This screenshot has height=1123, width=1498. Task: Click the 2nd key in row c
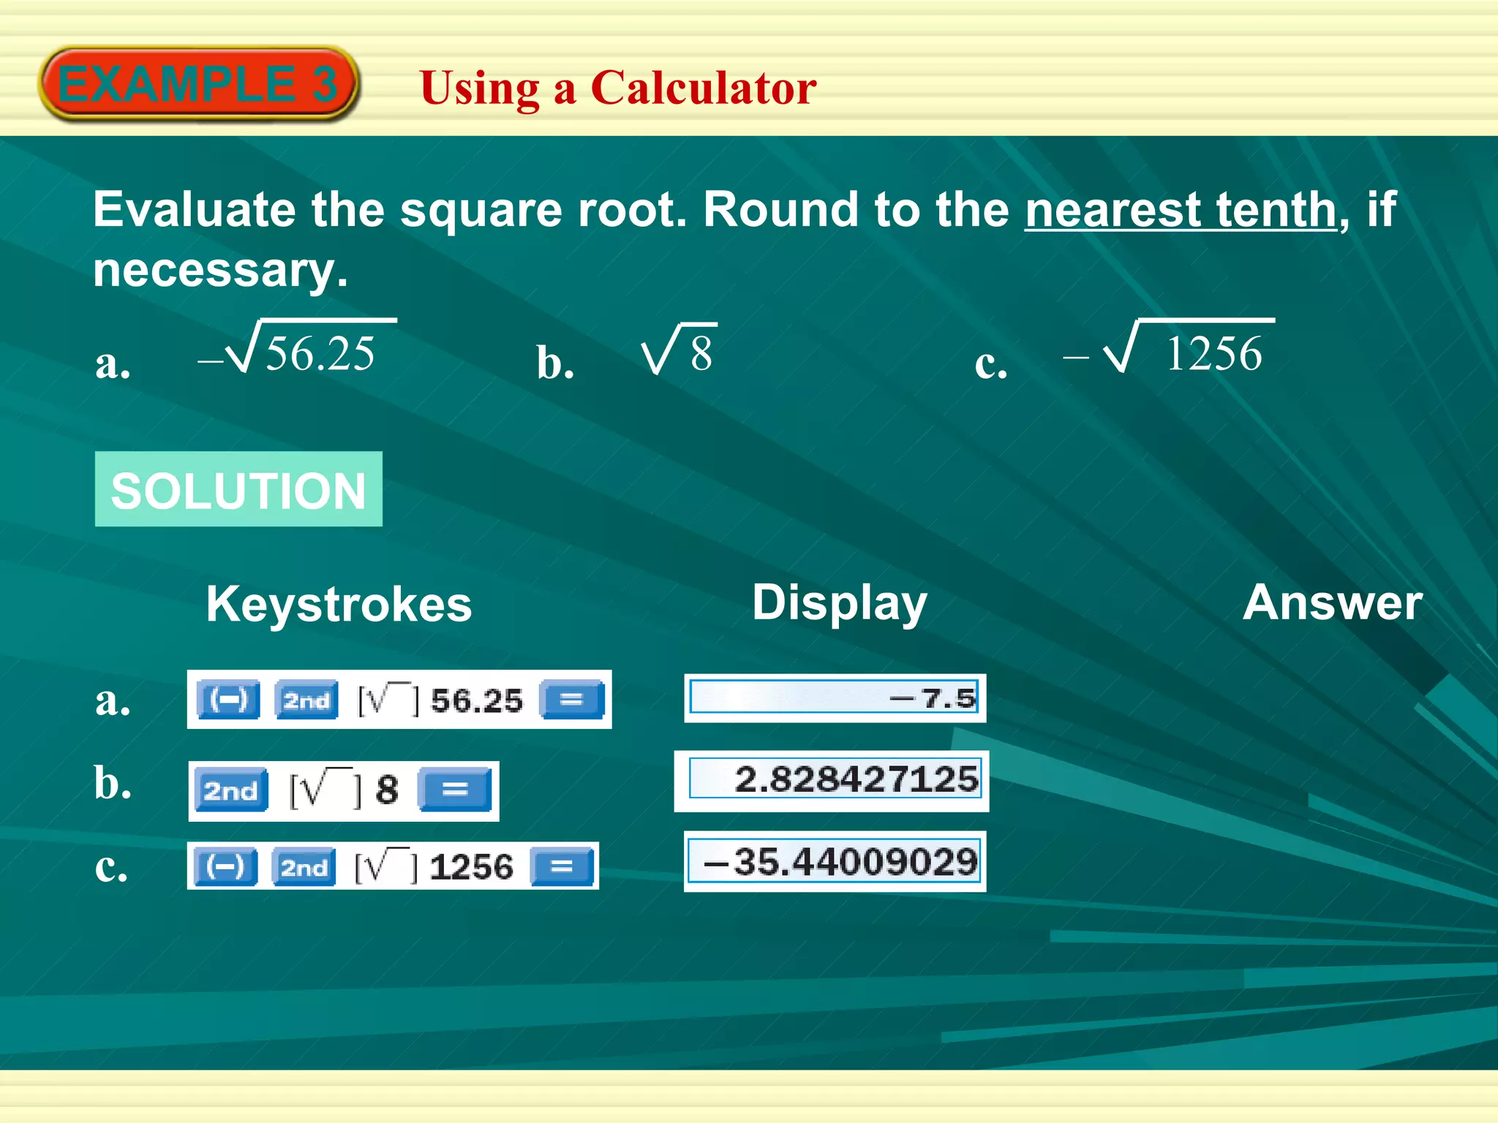point(304,866)
